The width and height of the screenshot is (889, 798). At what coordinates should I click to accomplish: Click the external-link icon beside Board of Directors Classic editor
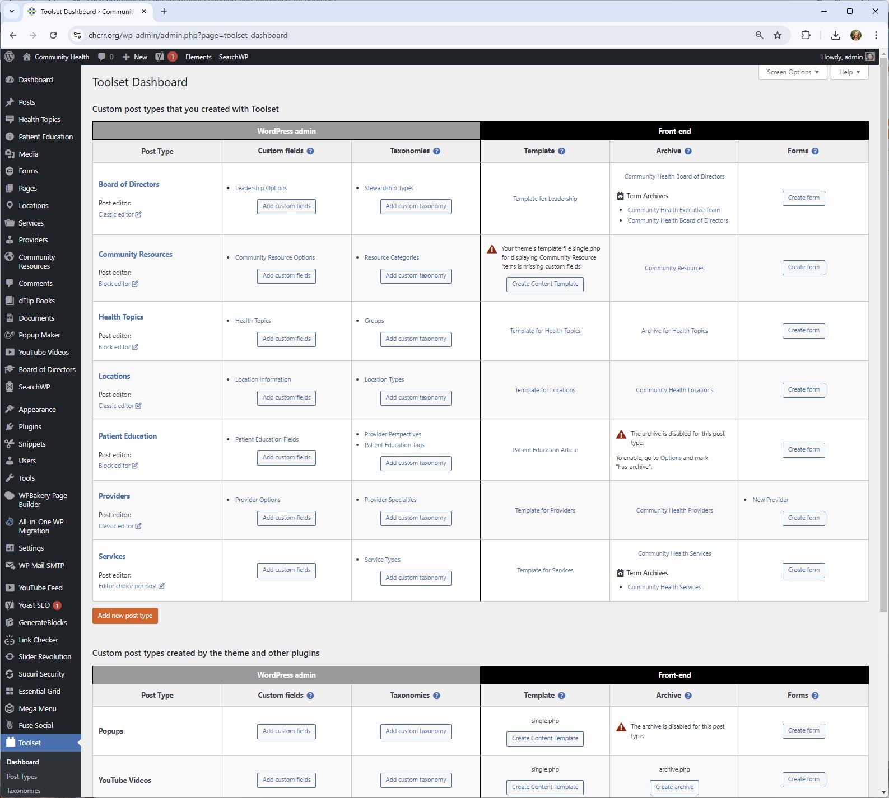coord(138,214)
